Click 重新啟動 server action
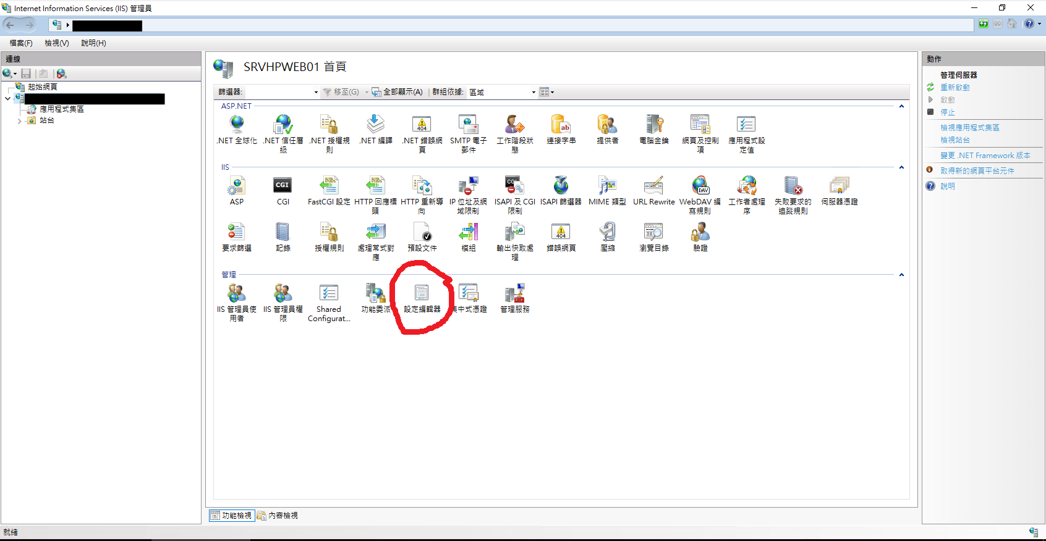1046x541 pixels. pos(955,88)
